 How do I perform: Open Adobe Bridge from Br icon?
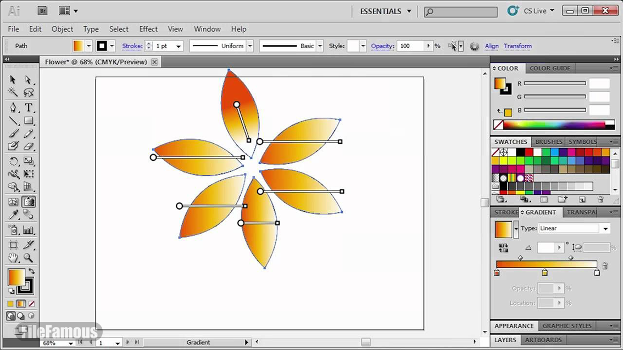coord(42,11)
